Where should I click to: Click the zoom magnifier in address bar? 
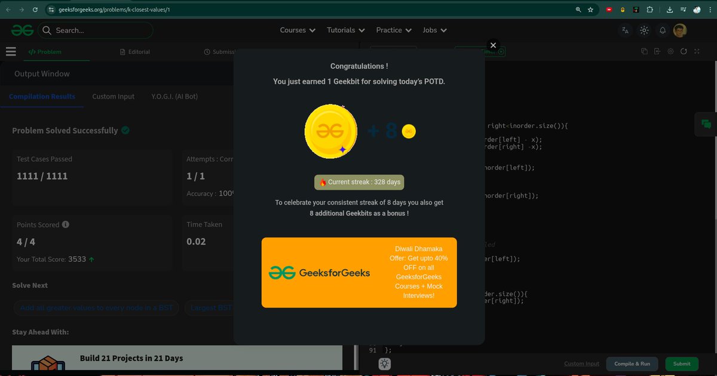pos(578,10)
